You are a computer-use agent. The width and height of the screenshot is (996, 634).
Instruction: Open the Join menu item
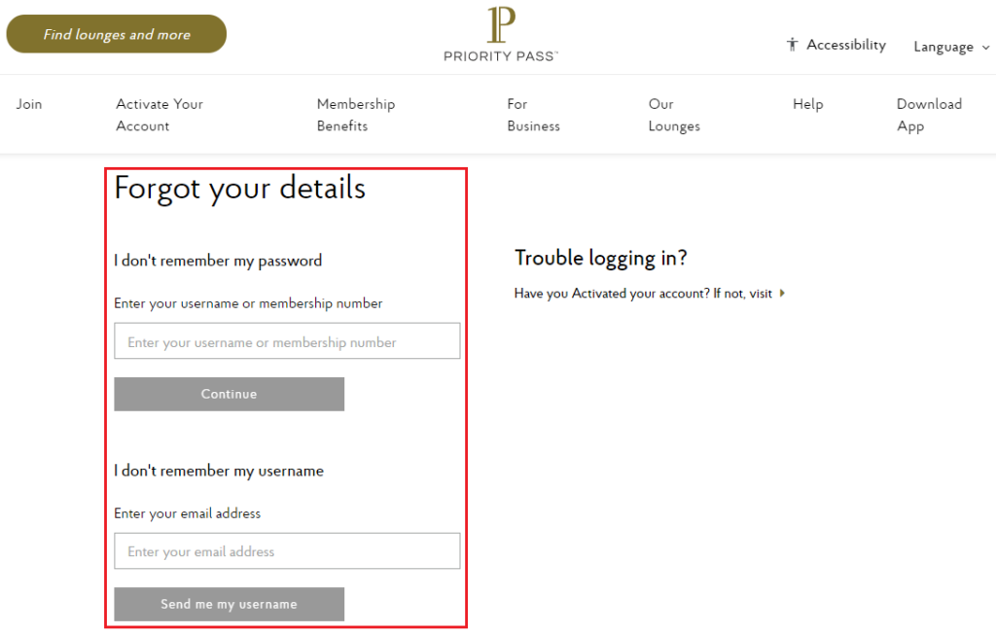pos(29,103)
